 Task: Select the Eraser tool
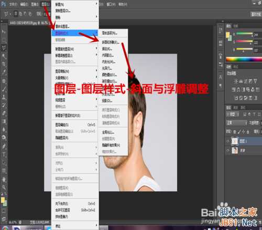[x=4, y=113]
